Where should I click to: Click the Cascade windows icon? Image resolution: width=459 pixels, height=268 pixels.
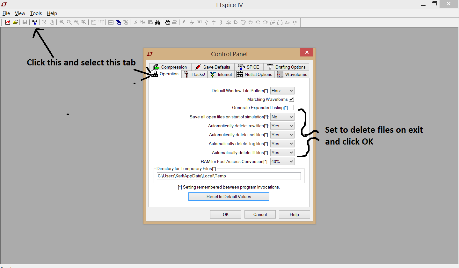coord(118,22)
